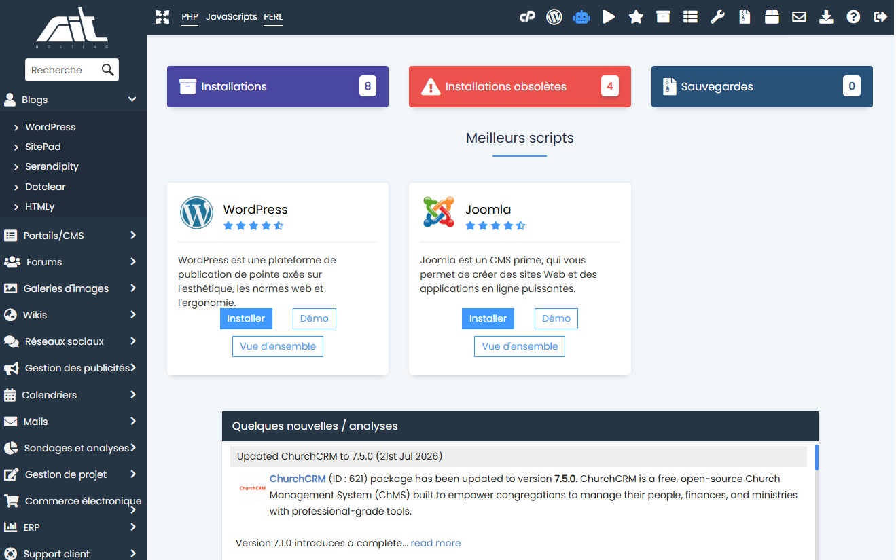Open all installations archive box icon in top bar
896x560 pixels.
[x=663, y=17]
